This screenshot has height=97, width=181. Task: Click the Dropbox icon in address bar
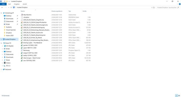click(x=14, y=7)
